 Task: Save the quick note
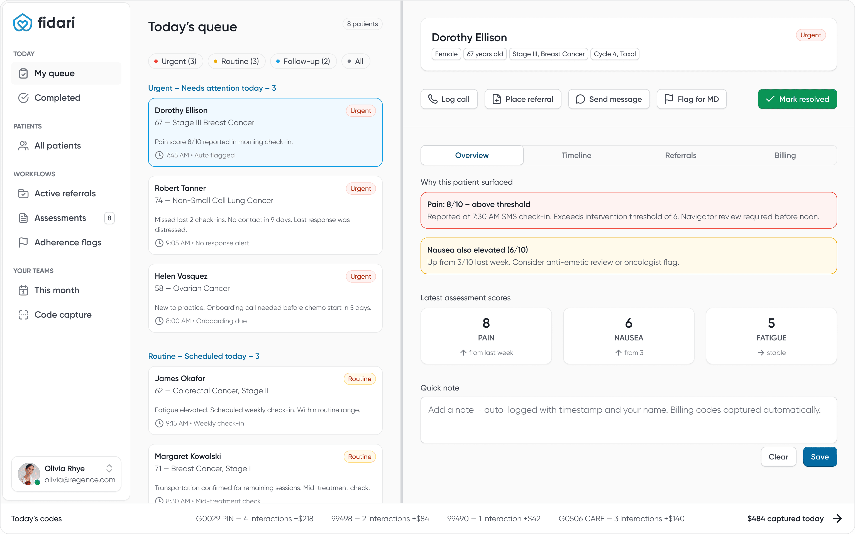point(820,457)
